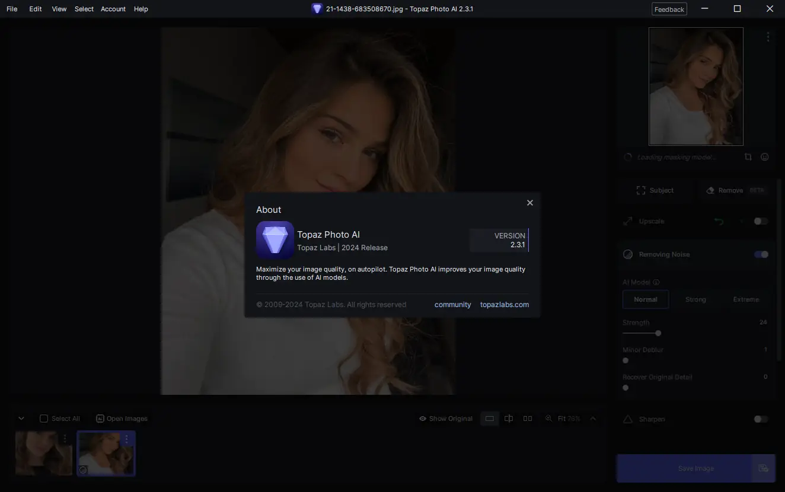Toggle the Removing Noise switch
785x492 pixels.
761,254
